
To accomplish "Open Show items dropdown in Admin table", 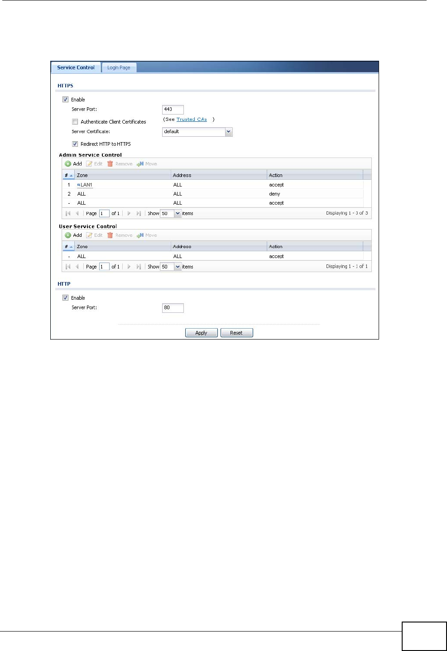I will tap(178, 213).
